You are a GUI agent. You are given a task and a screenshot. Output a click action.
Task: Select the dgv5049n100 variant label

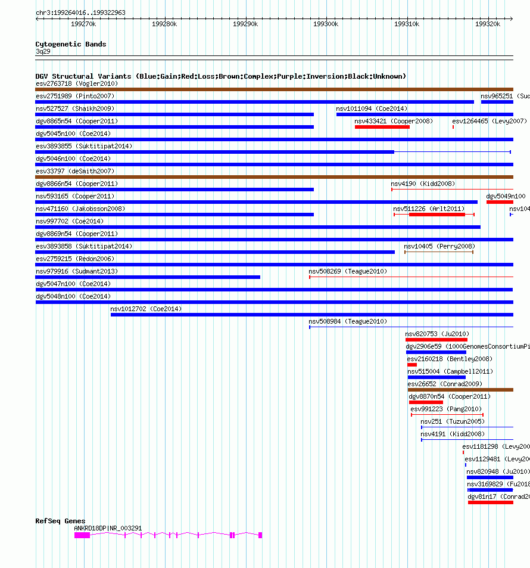tap(506, 196)
